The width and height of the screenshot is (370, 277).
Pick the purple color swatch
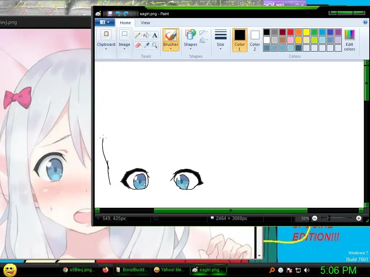click(x=338, y=32)
